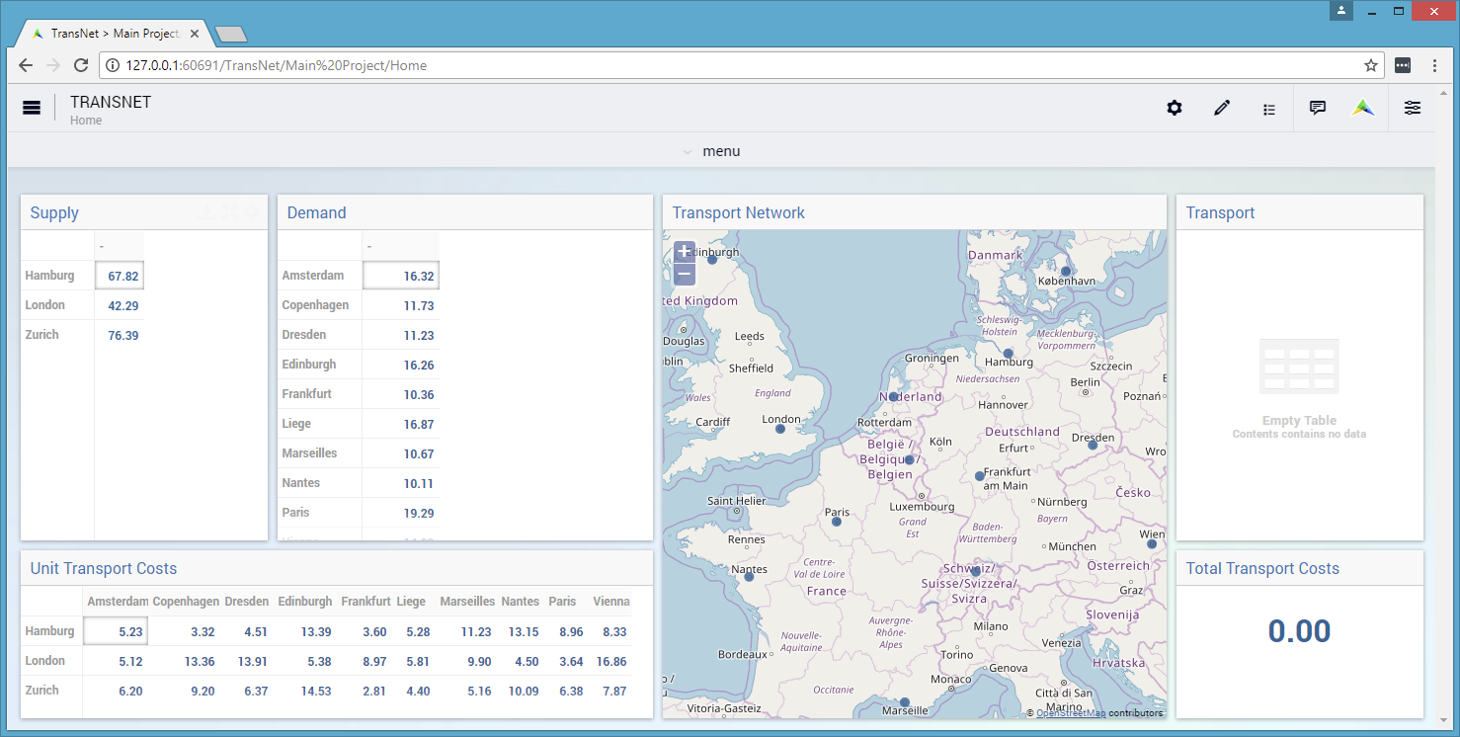
Task: Open the OpenStreetMap attribution link
Action: (x=1071, y=712)
